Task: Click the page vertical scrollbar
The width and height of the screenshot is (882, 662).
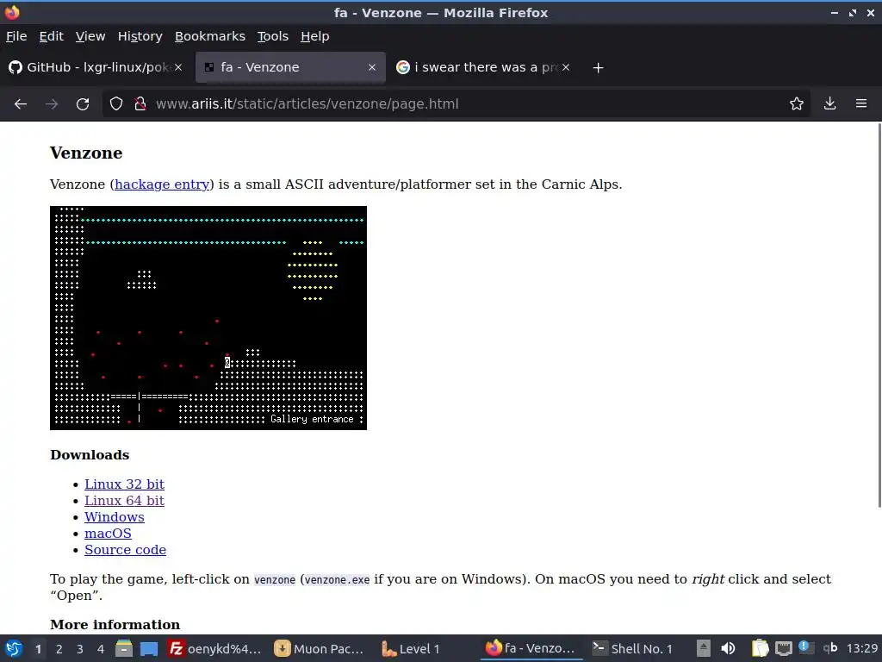Action: tap(879, 315)
